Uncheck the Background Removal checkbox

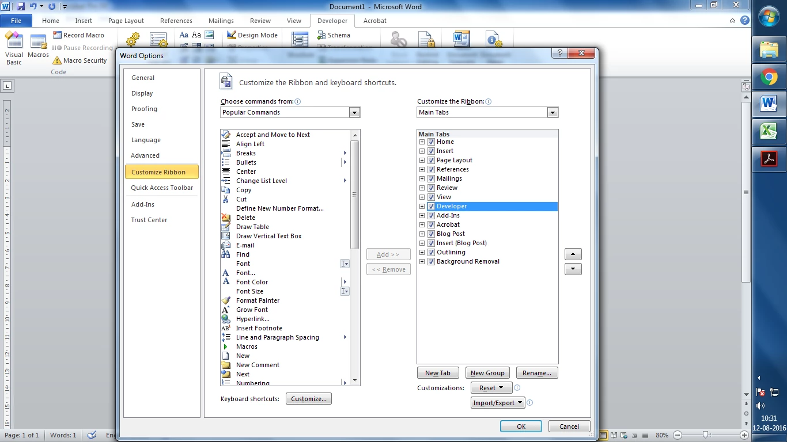click(431, 261)
